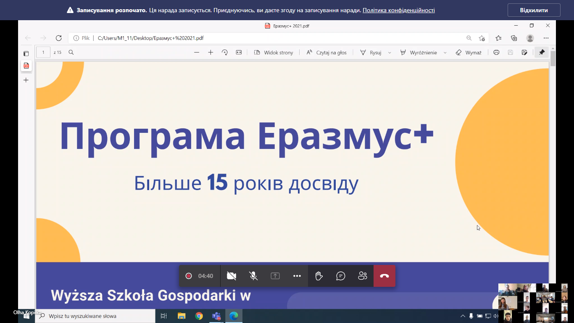Activate the Rysuj drawing tool
Screen dimensions: 574x323
(371, 53)
